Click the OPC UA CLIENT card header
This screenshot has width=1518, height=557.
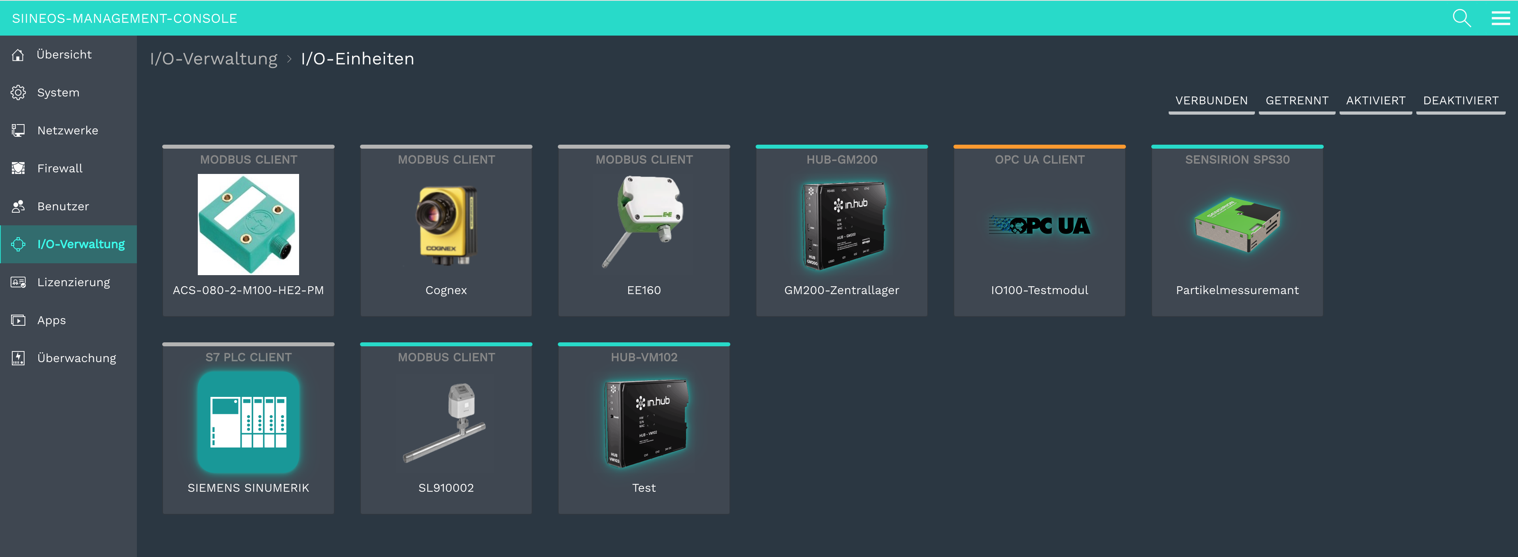1040,160
